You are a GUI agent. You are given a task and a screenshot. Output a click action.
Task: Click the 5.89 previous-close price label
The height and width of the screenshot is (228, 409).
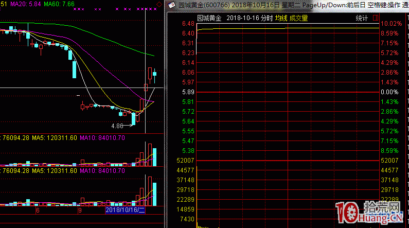coord(188,92)
